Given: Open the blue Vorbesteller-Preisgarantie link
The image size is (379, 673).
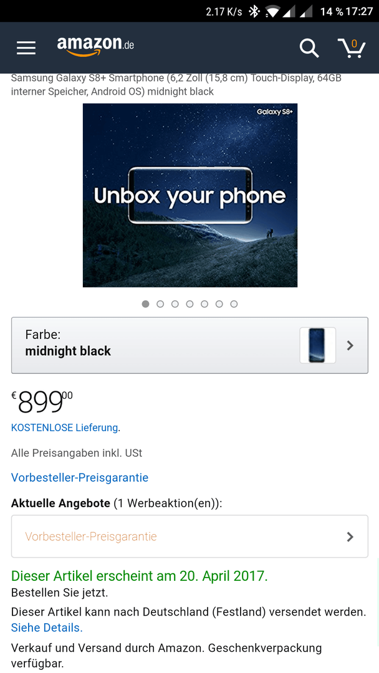Looking at the screenshot, I should click(x=80, y=478).
